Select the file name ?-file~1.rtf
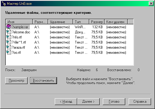Screen dimensions: 155x109 coord(19,42)
